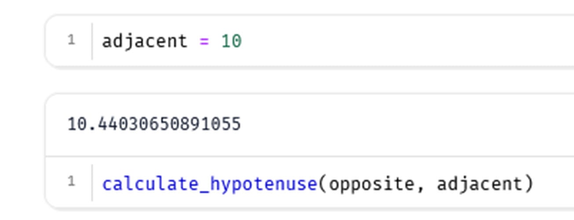The image size is (574, 220).
Task: Click the gutter line beside 'adjacent = 10'
Action: [92, 41]
